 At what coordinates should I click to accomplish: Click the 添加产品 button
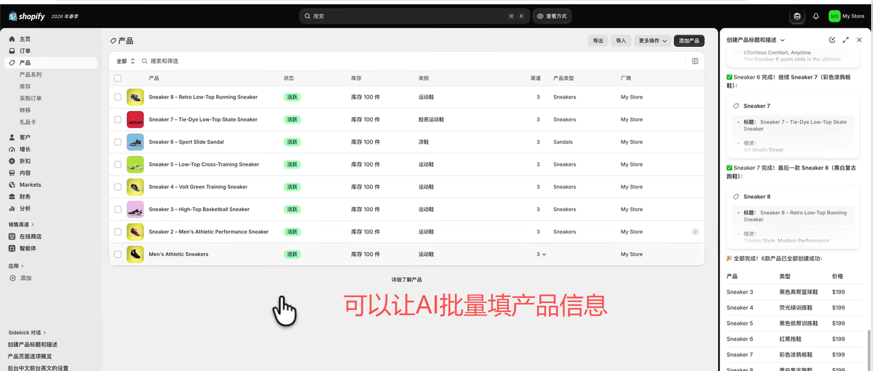689,41
